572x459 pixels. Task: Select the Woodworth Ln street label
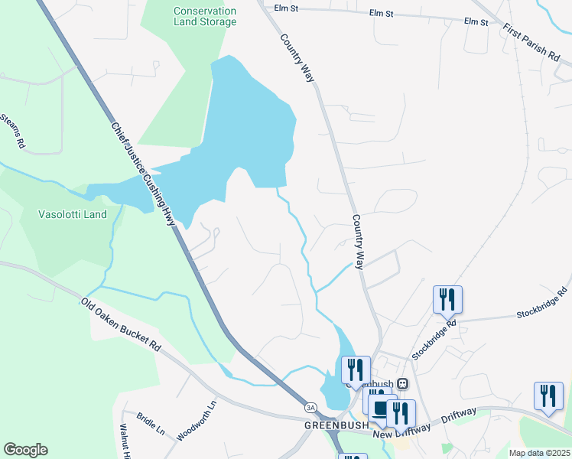pyautogui.click(x=197, y=421)
